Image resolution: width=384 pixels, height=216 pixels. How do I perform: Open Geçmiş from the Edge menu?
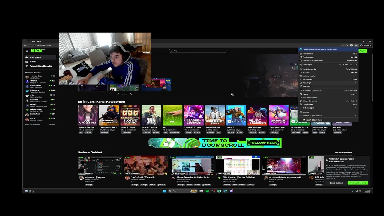(328, 73)
